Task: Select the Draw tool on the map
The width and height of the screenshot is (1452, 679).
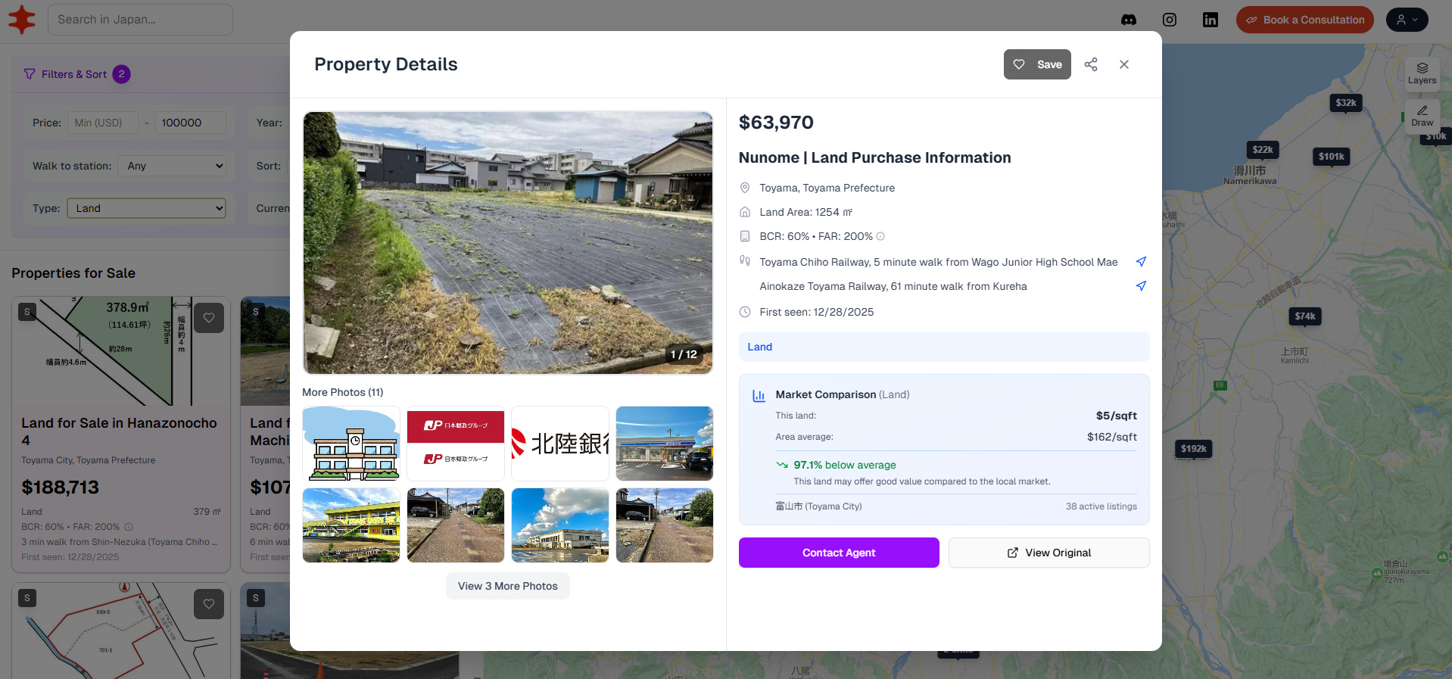Action: coord(1422,115)
